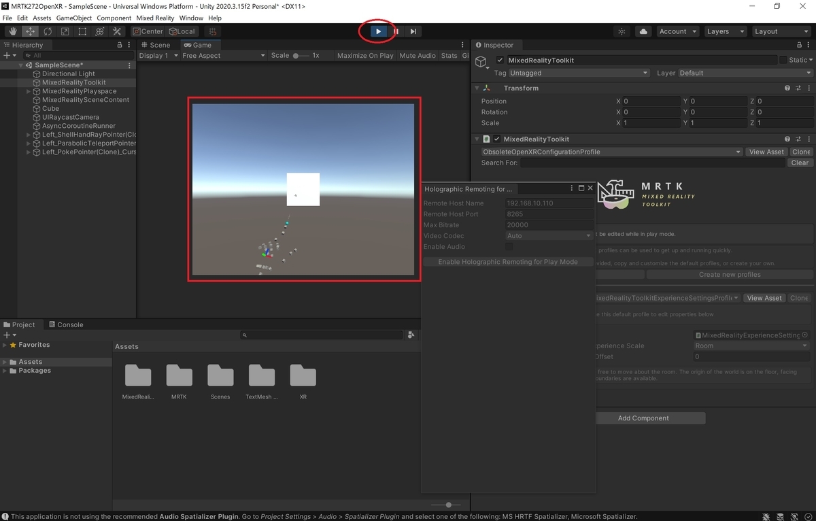Toggle Maximize On Play
Viewport: 816px width, 521px height.
coord(365,56)
